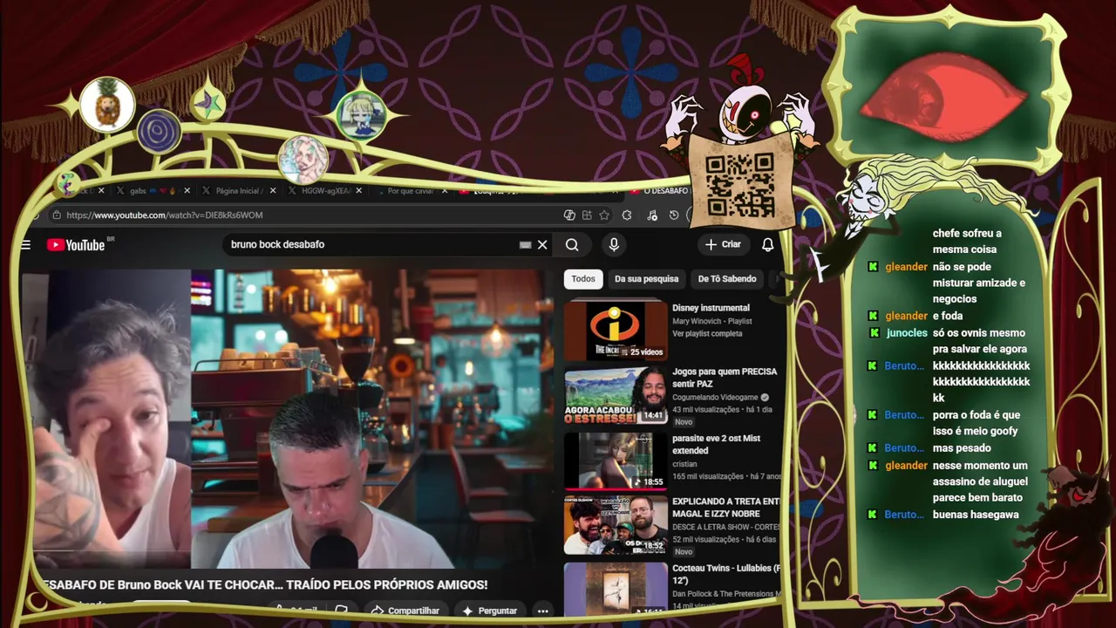Screen dimensions: 1116x628
Task: View site info lock icon
Action: (57, 215)
